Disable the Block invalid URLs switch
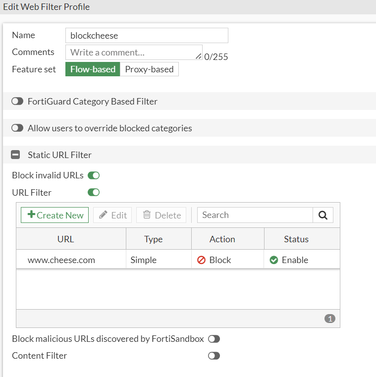This screenshot has height=377, width=376. click(94, 175)
